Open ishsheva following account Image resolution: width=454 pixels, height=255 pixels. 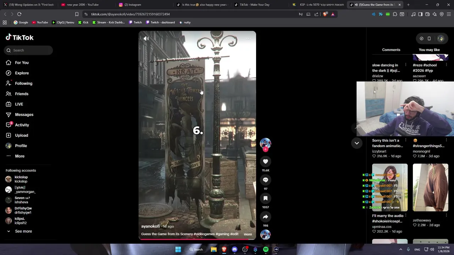pos(21,200)
